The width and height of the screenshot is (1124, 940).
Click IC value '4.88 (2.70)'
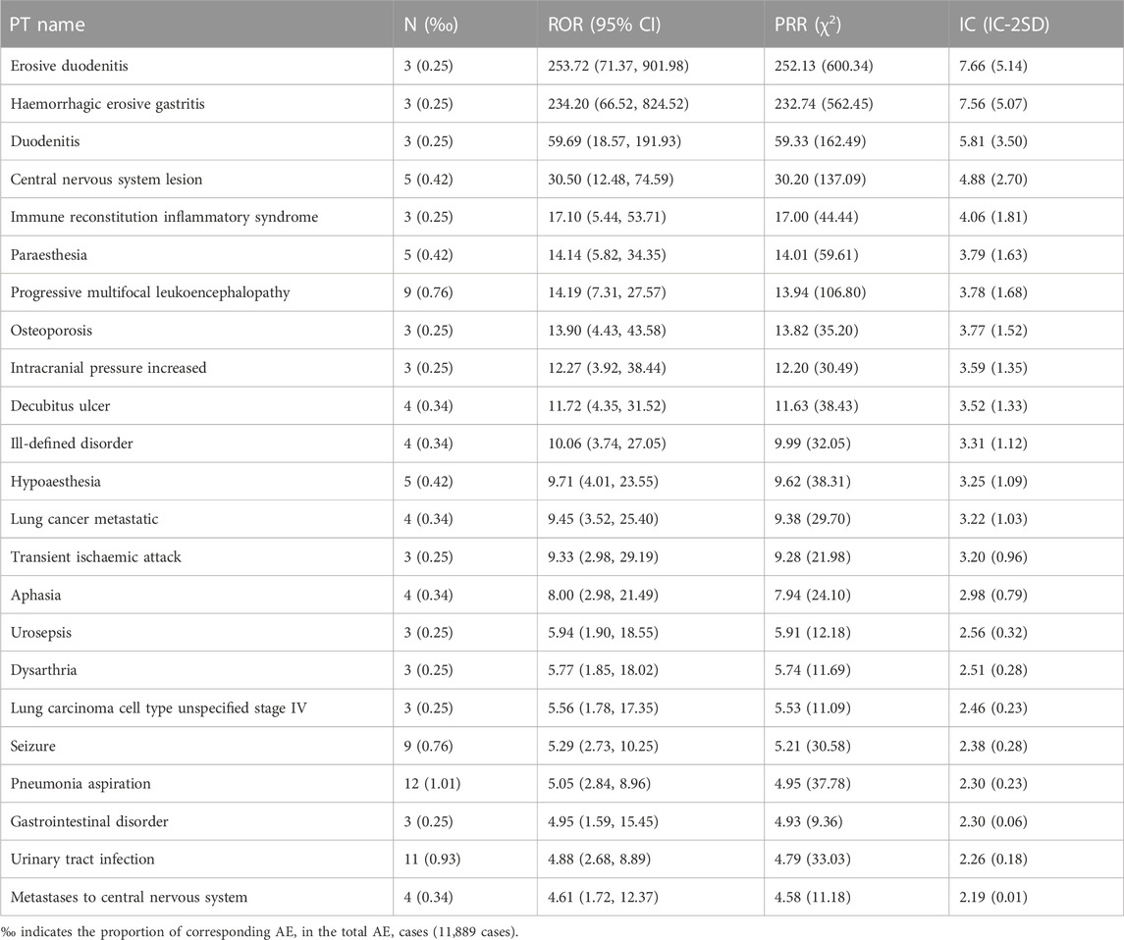point(992,180)
